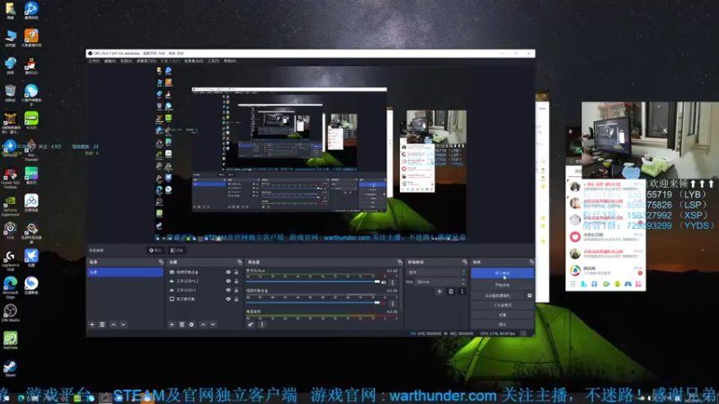Open the View menu in OBS
This screenshot has height=404, width=719.
[x=126, y=61]
